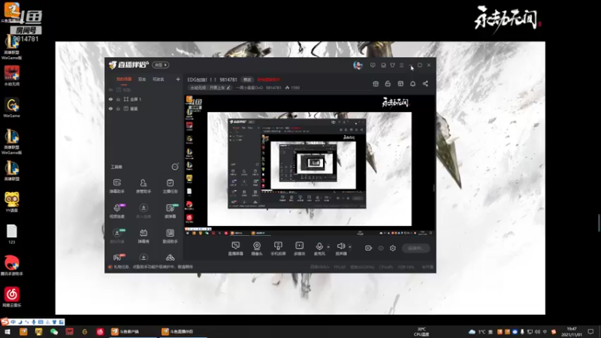Screen dimensions: 601x338
Task: Open the 视频连麦 tool
Action: [x=117, y=211]
